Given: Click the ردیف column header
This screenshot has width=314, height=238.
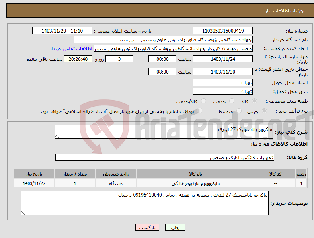Looking at the screenshot, I should tap(301, 174).
